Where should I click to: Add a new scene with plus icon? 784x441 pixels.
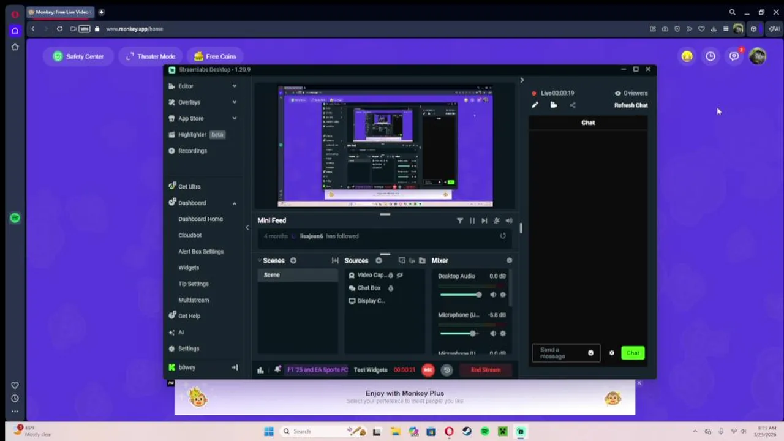(293, 261)
